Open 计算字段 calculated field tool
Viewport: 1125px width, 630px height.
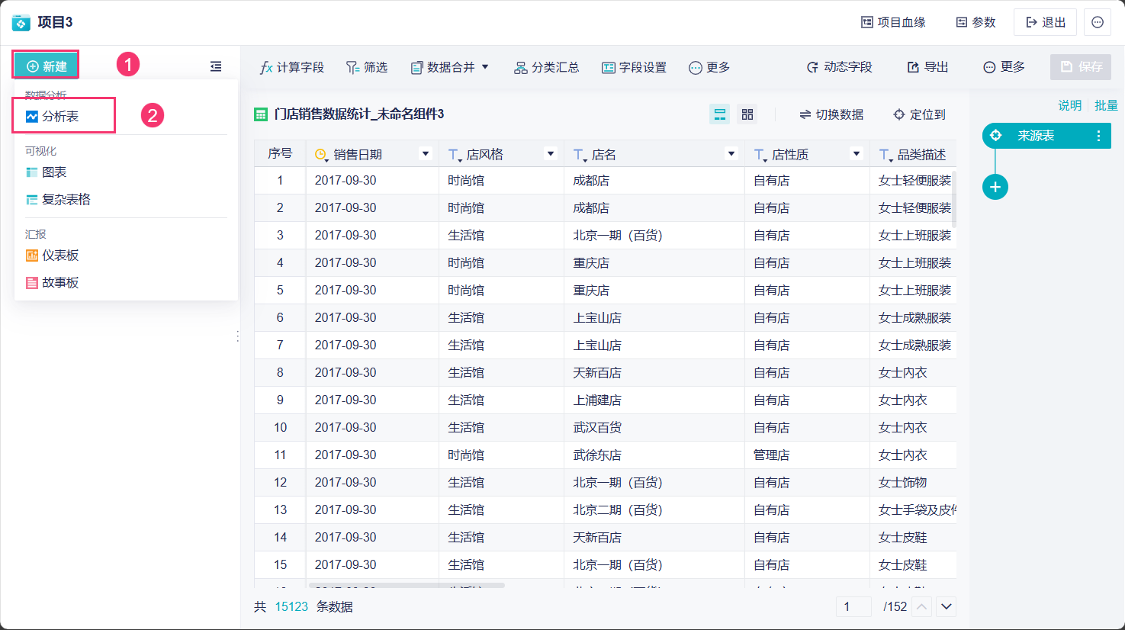point(292,67)
